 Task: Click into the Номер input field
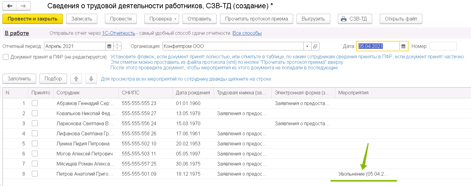[x=443, y=46]
